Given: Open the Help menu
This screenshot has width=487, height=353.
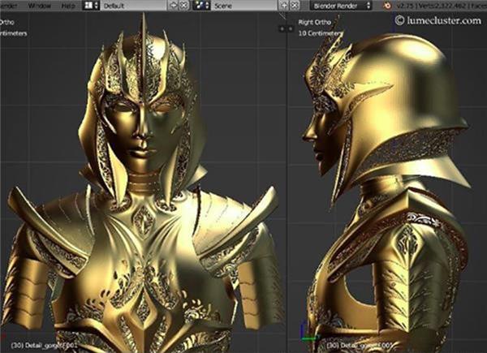Looking at the screenshot, I should 68,6.
